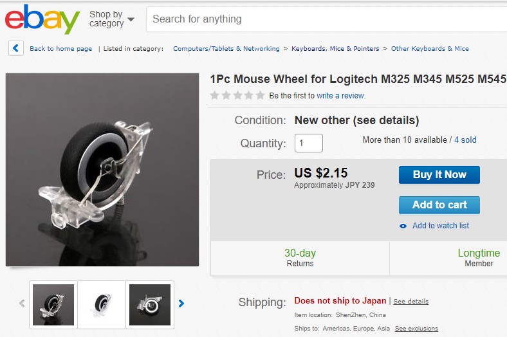Screen dimensions: 507x337
Task: Click the eye watch list icon
Action: [403, 226]
